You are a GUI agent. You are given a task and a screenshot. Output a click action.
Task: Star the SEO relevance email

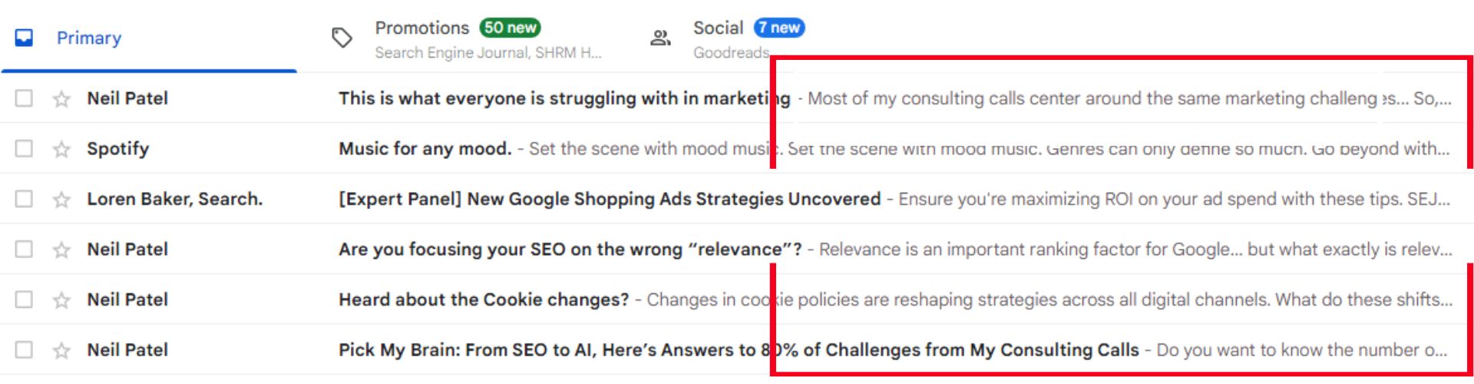(x=61, y=250)
